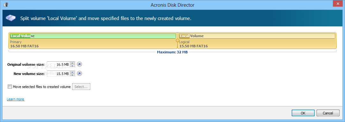Click the round split handle between volumes
The height and width of the screenshot is (122, 345).
coord(177,41)
